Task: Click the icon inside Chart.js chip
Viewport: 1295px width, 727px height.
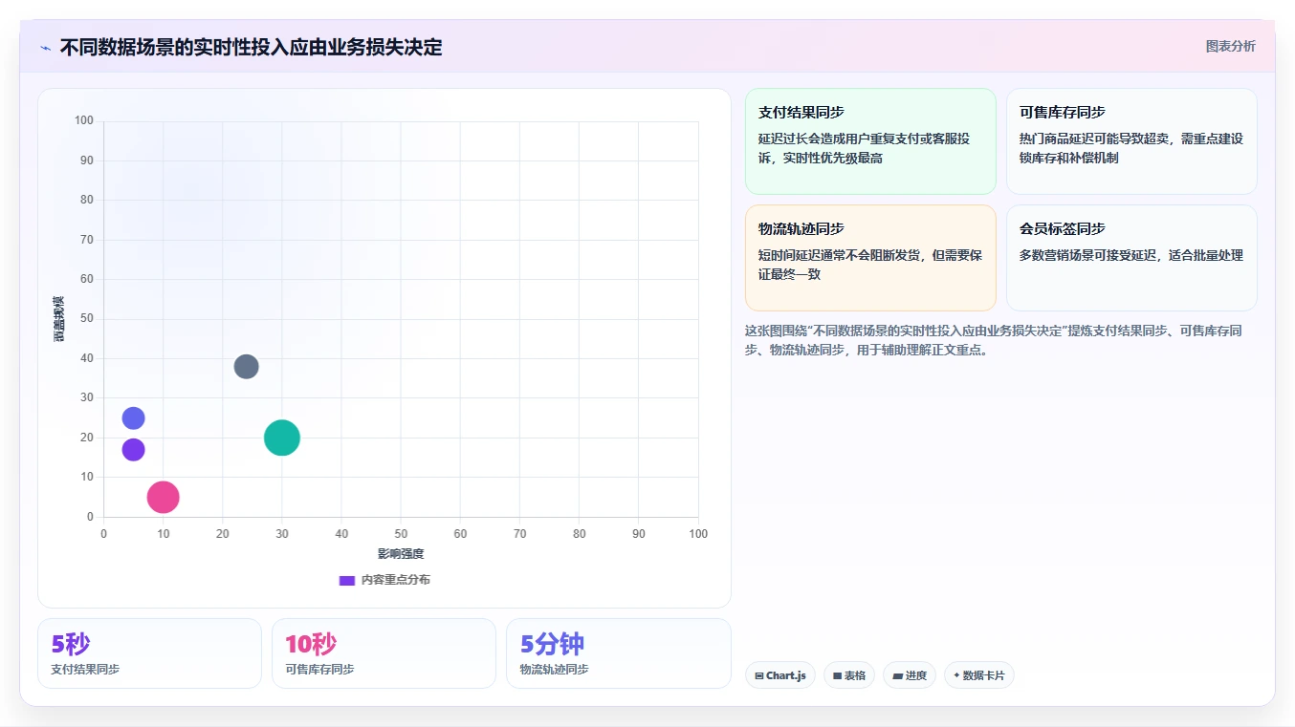Action: (x=759, y=675)
